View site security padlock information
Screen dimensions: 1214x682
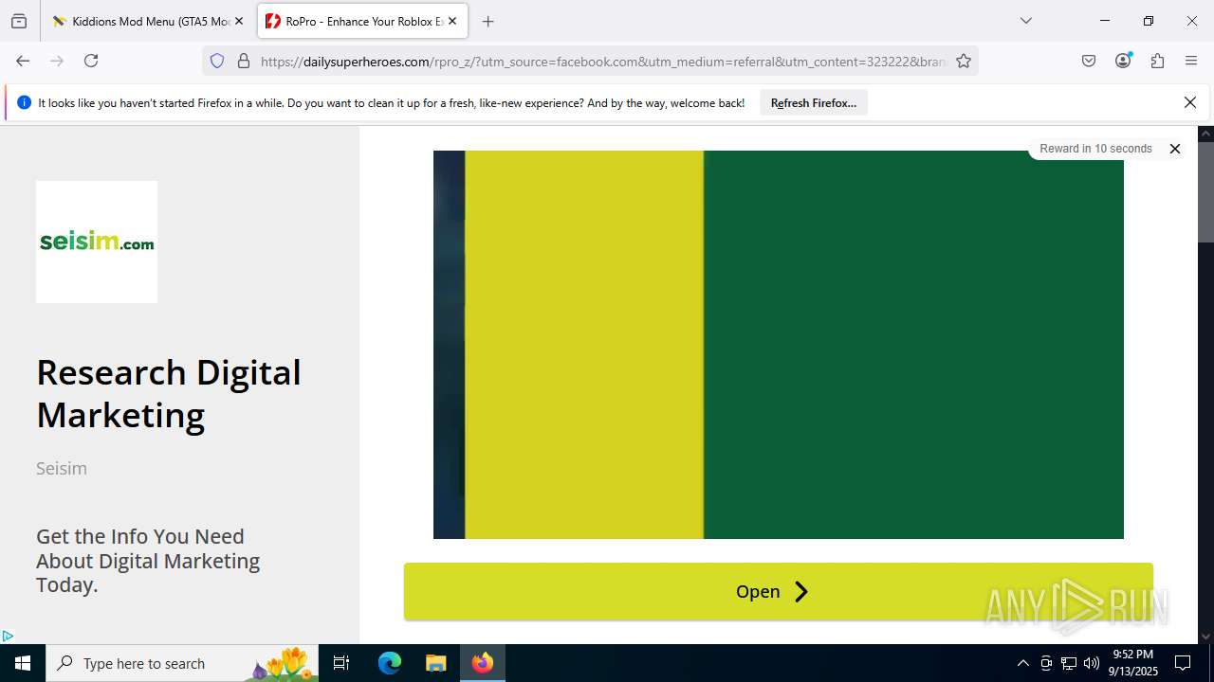pos(244,61)
